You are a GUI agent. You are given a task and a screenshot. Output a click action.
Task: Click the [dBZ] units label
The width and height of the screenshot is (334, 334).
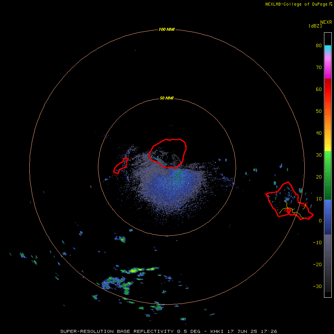(315, 26)
